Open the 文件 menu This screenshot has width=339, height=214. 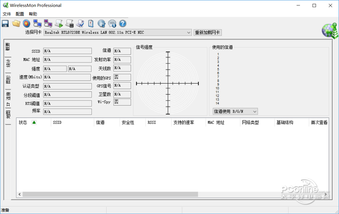[x=7, y=14]
